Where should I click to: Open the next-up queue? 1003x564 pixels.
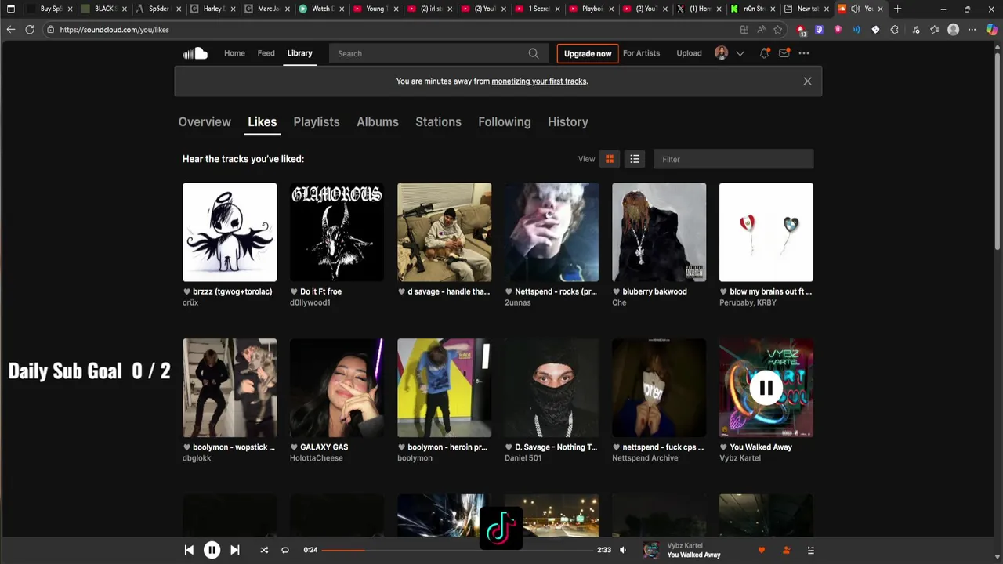coord(810,550)
